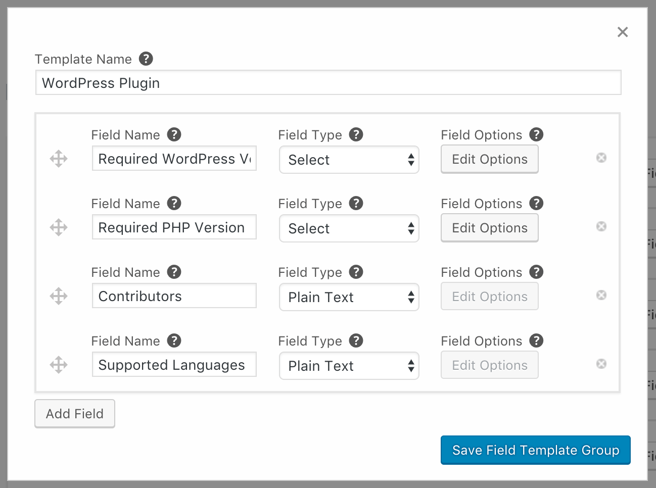Open Field Type dropdown for Supported Languages
Image resolution: width=656 pixels, height=488 pixels.
[x=349, y=366]
